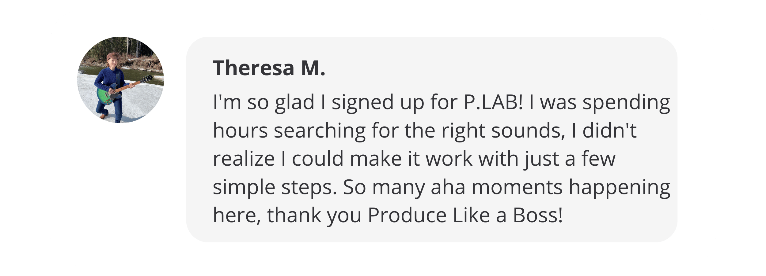Click the word "realize"
The image size is (766, 276).
(x=244, y=159)
